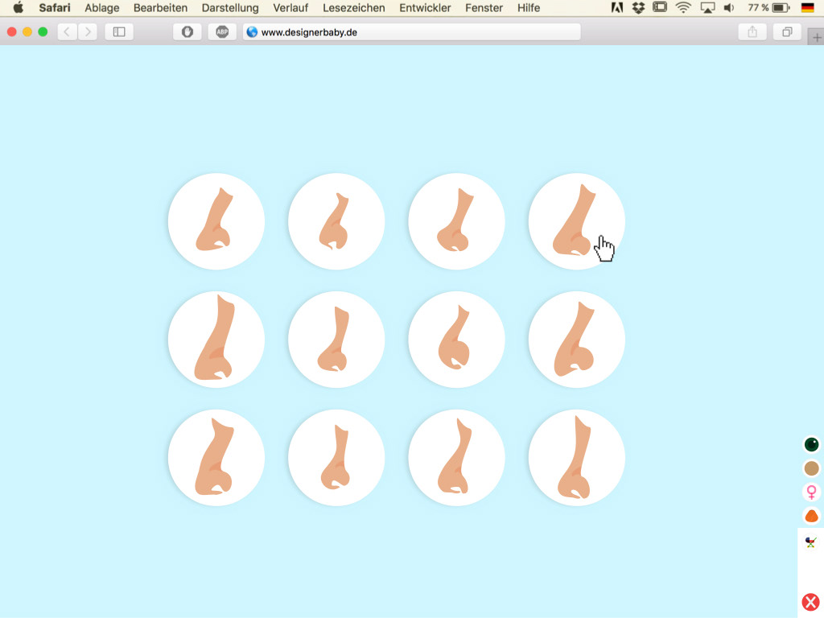Open the Dropbox menu bar icon
Viewport: 824px width, 618px height.
coord(638,8)
